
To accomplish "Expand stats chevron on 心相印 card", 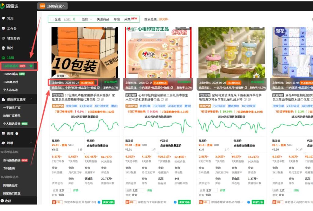I will click(158, 153).
